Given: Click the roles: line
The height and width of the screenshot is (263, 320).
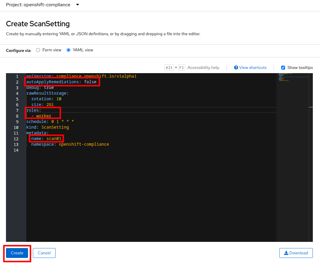Looking at the screenshot, I should coord(34,110).
